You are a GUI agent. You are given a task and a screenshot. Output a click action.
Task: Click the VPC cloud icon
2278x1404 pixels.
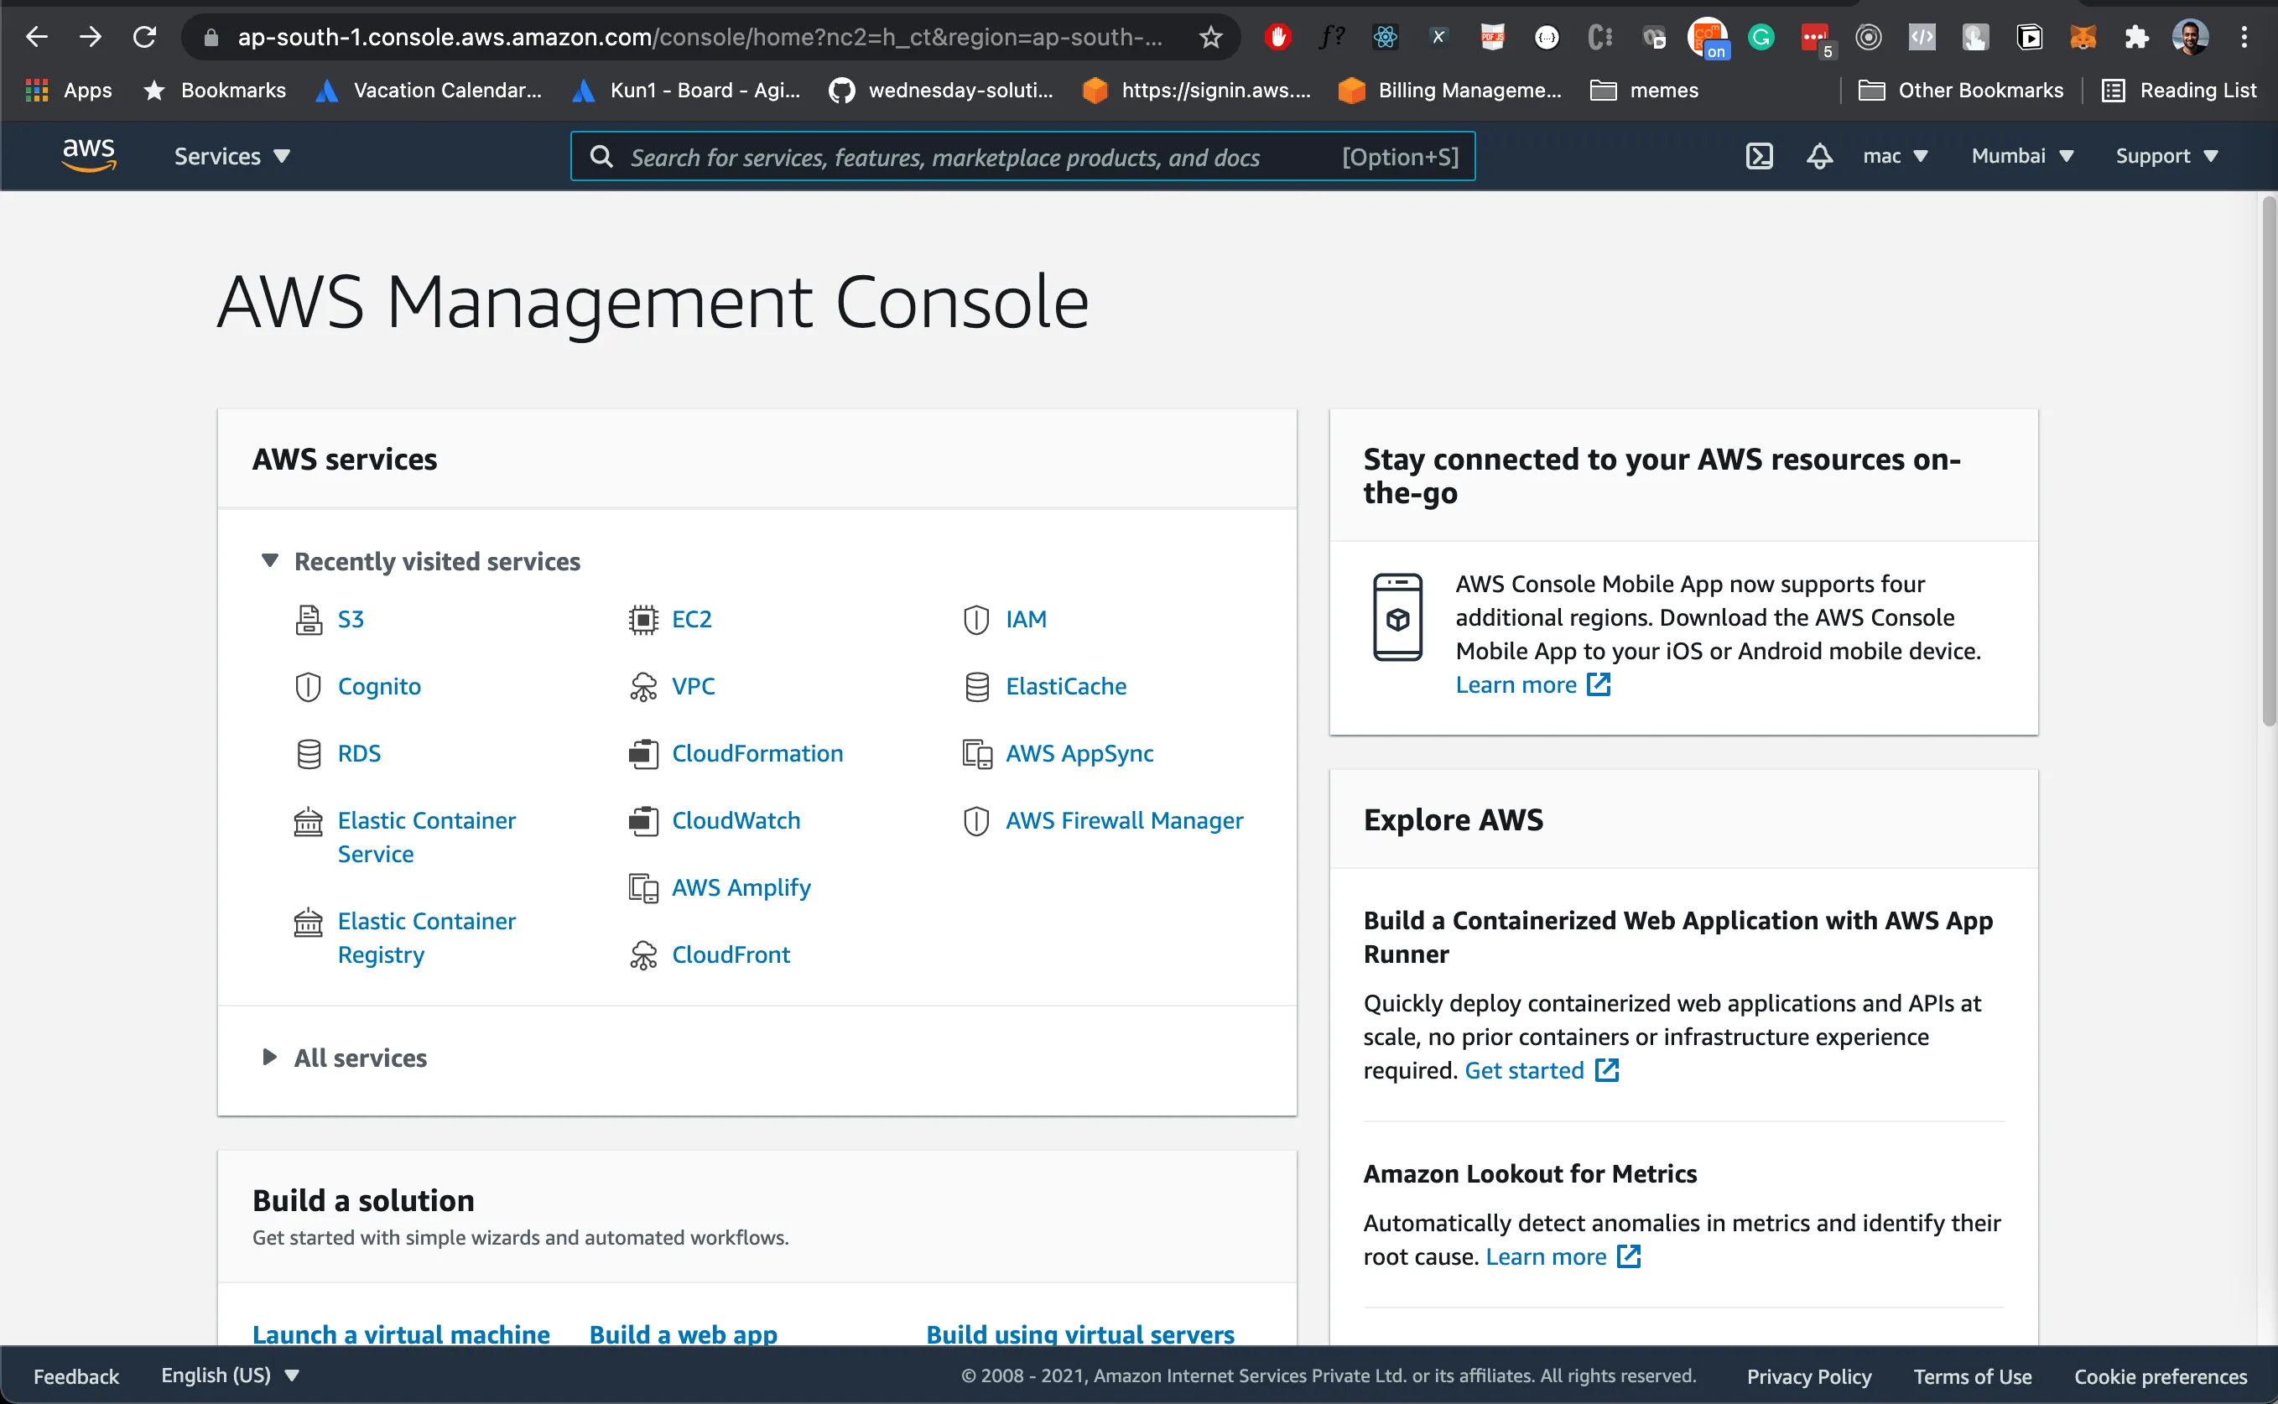click(x=642, y=686)
